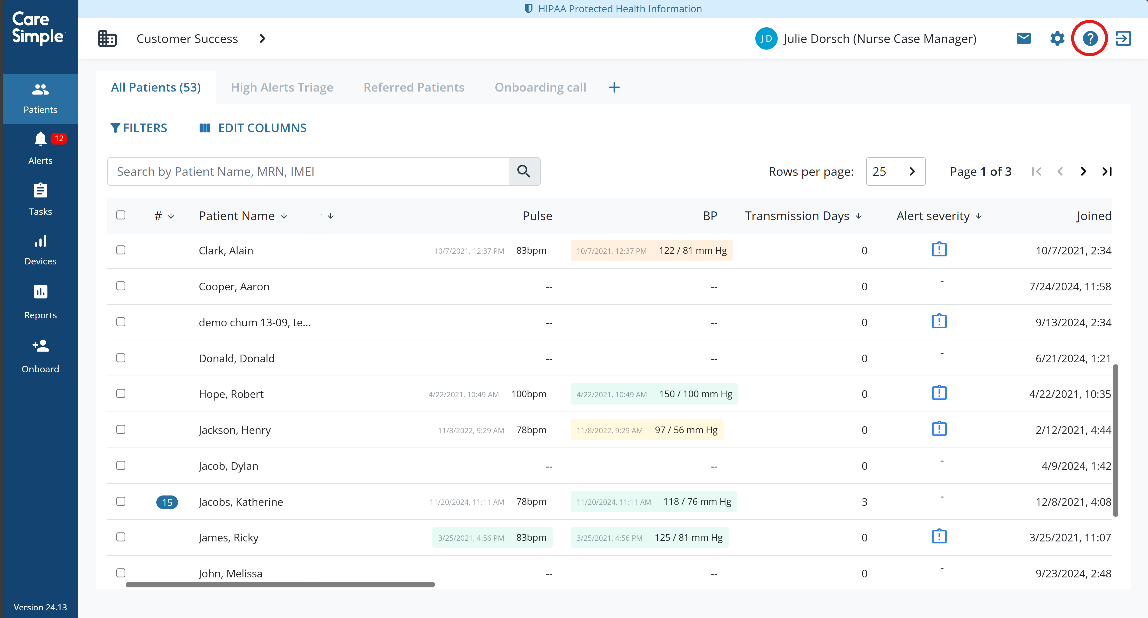
Task: Open the Tasks clipboard icon
Action: [40, 190]
